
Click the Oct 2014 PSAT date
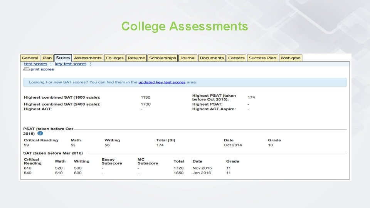point(233,145)
